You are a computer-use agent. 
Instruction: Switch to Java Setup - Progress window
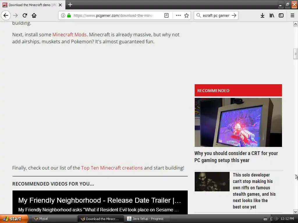[147, 219]
